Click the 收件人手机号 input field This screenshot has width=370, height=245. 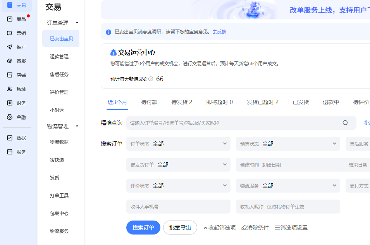(x=178, y=207)
